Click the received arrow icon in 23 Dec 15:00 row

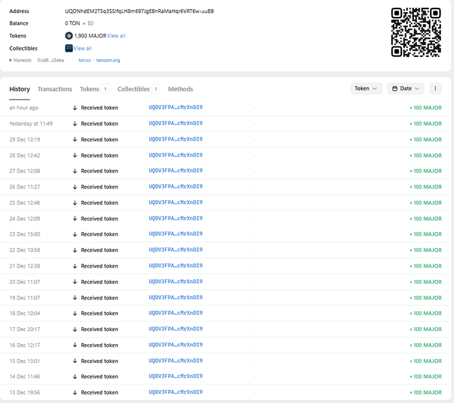click(75, 234)
